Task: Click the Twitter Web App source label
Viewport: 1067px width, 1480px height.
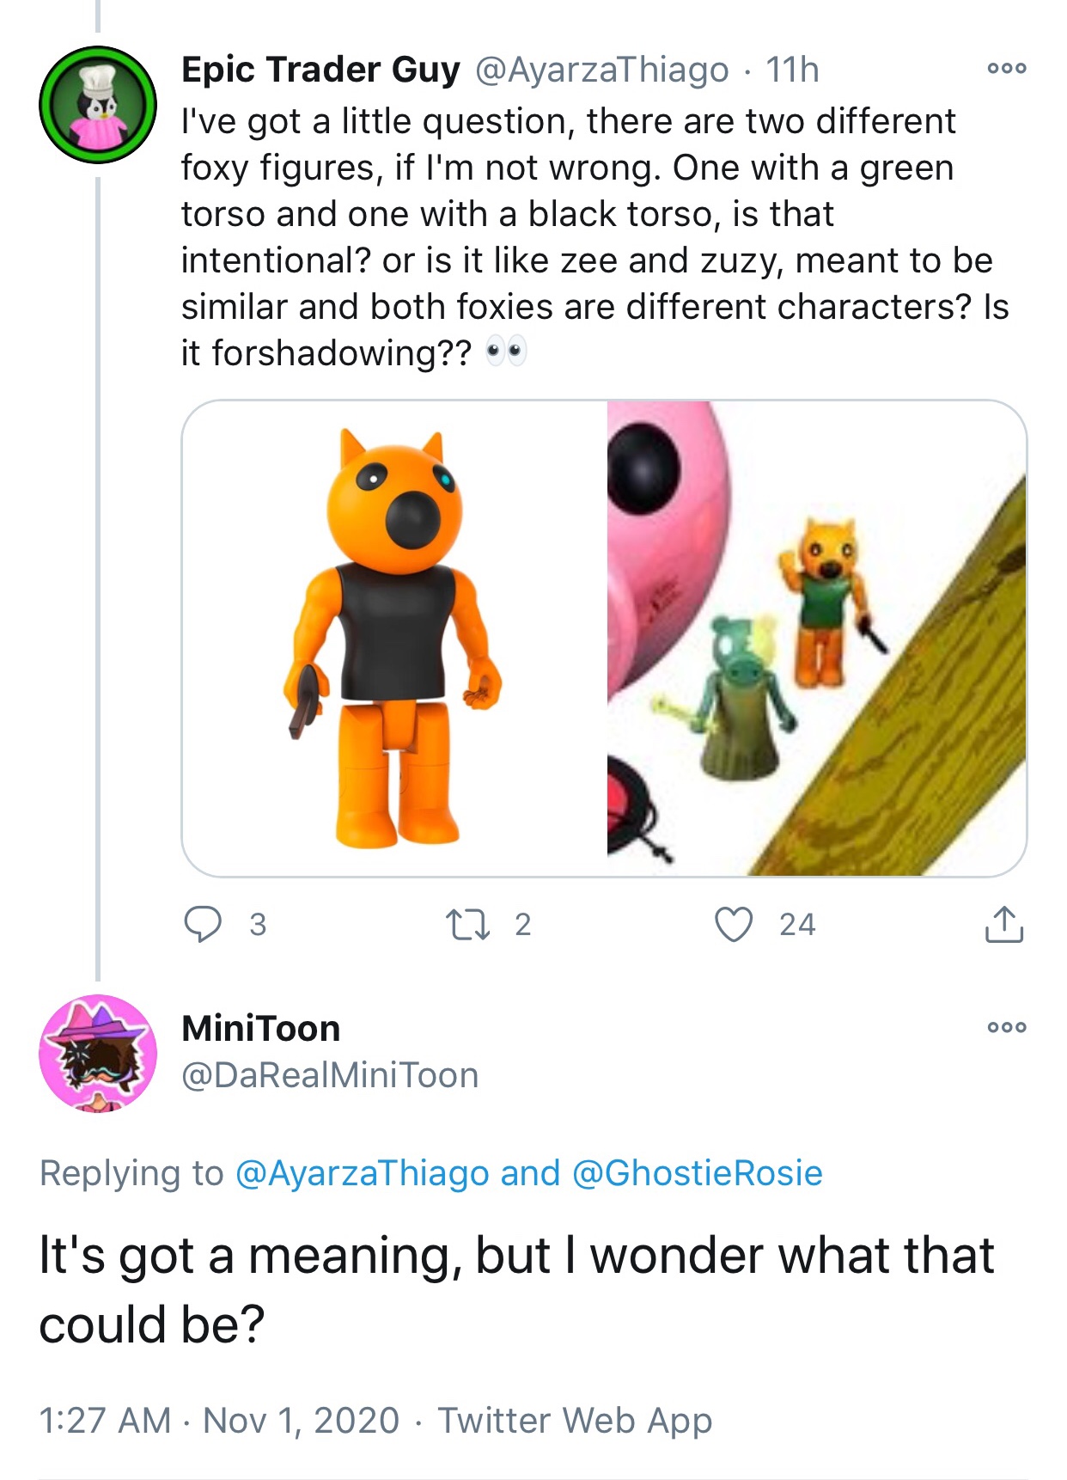Action: (575, 1420)
